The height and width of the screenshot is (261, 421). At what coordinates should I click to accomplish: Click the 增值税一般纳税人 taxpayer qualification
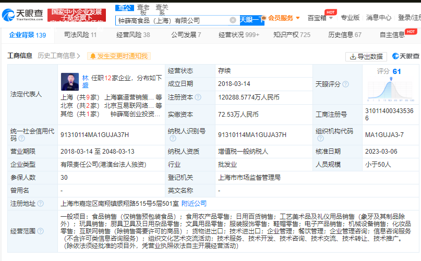pyautogui.click(x=243, y=152)
